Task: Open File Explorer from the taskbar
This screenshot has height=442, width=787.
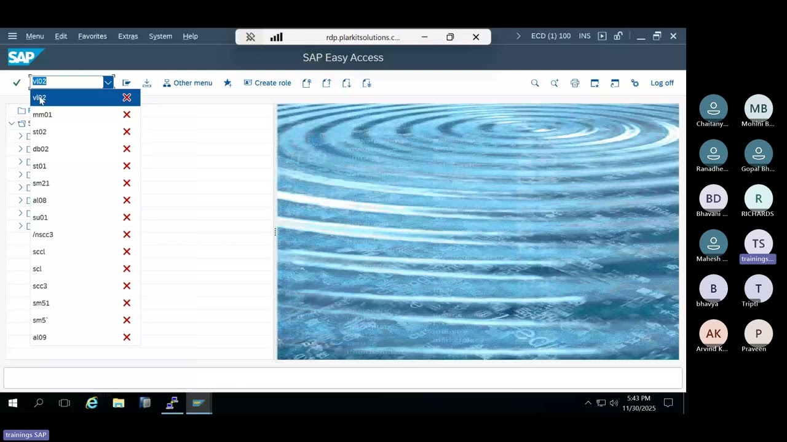Action: (119, 403)
